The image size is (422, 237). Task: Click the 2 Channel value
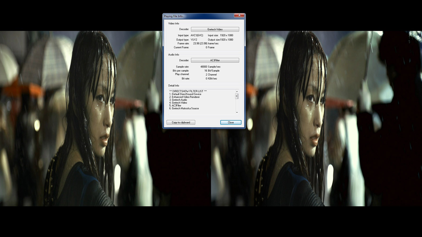coord(211,75)
